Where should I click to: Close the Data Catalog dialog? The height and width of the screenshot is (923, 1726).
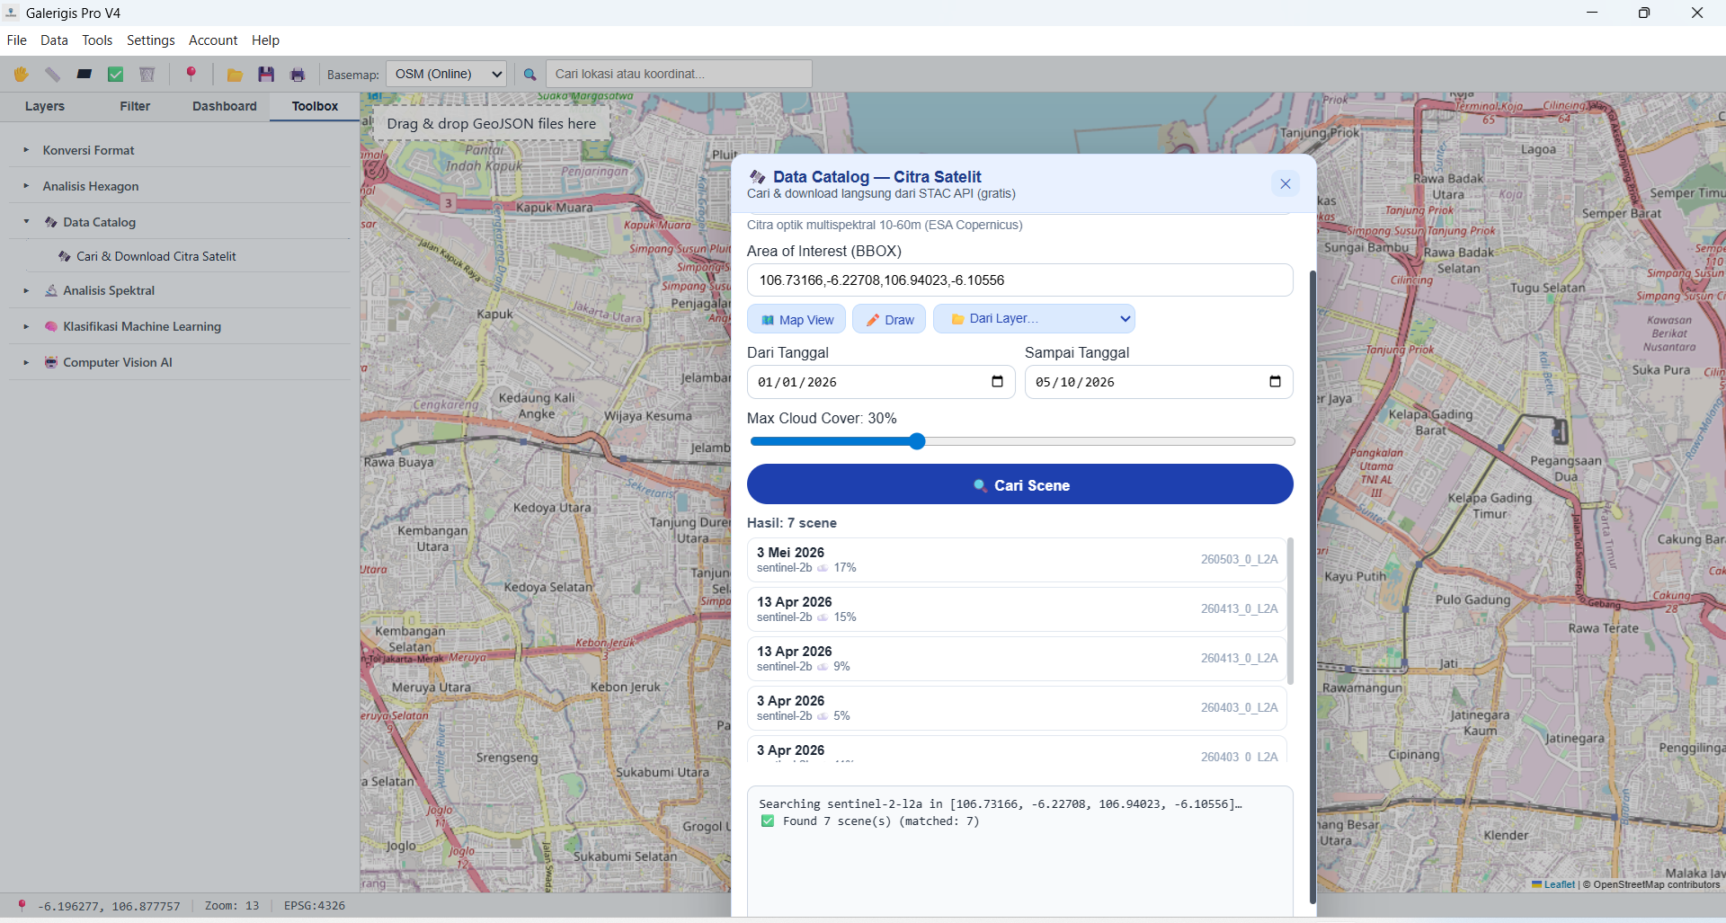1286,184
